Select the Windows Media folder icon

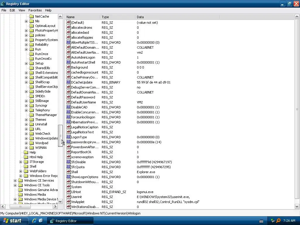tap(21, 195)
